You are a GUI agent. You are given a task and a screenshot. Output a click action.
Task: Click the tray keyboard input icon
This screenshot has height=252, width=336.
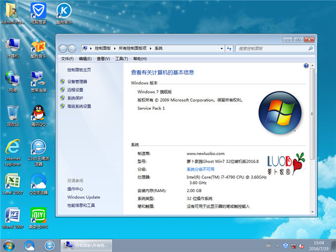click(x=268, y=246)
